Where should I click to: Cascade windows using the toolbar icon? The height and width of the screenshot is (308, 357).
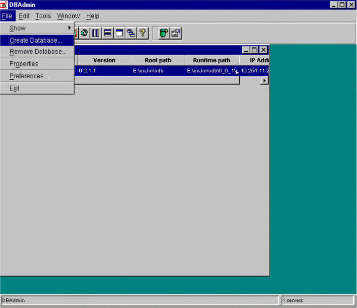pos(131,33)
